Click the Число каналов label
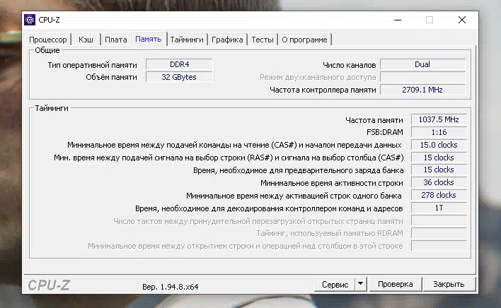 350,65
